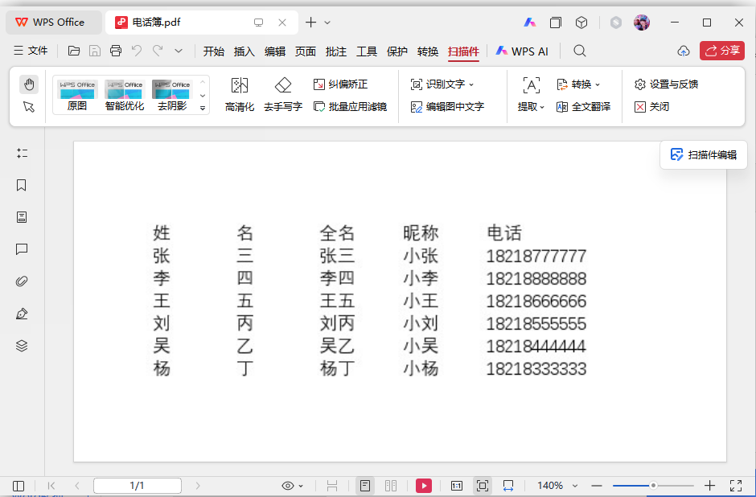
Task: Toggle the navigation pane in status bar
Action: pyautogui.click(x=18, y=486)
